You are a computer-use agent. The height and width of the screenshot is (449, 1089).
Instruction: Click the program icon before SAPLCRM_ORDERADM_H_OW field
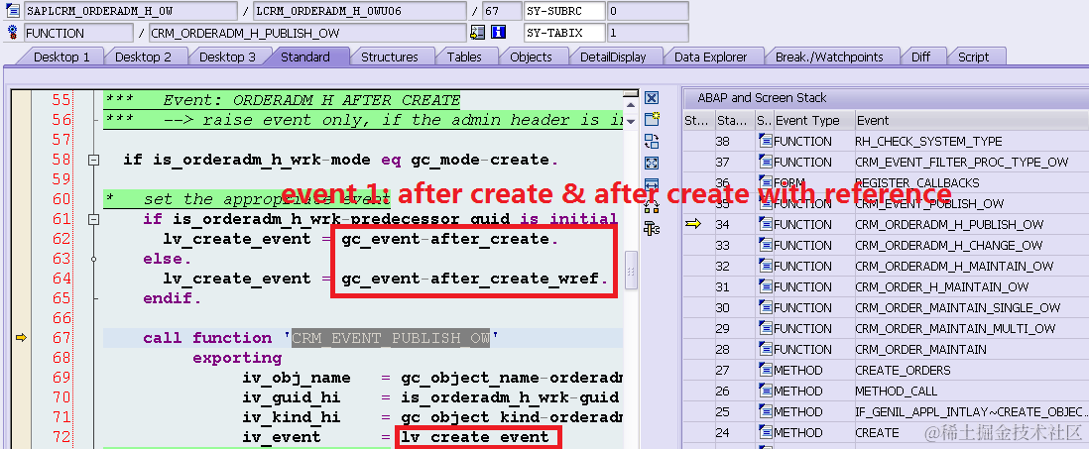(12, 11)
